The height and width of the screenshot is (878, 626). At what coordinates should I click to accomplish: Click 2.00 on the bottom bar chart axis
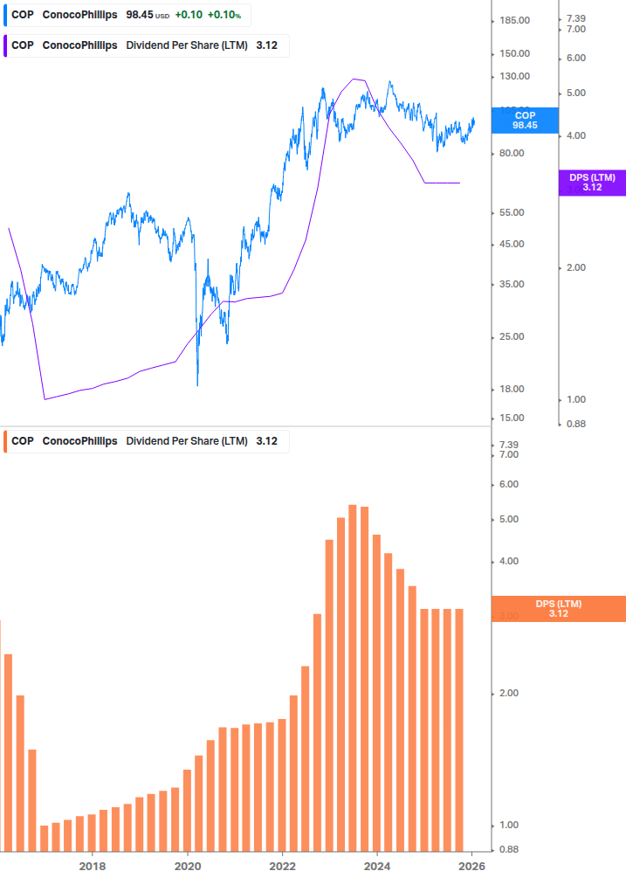[x=509, y=694]
